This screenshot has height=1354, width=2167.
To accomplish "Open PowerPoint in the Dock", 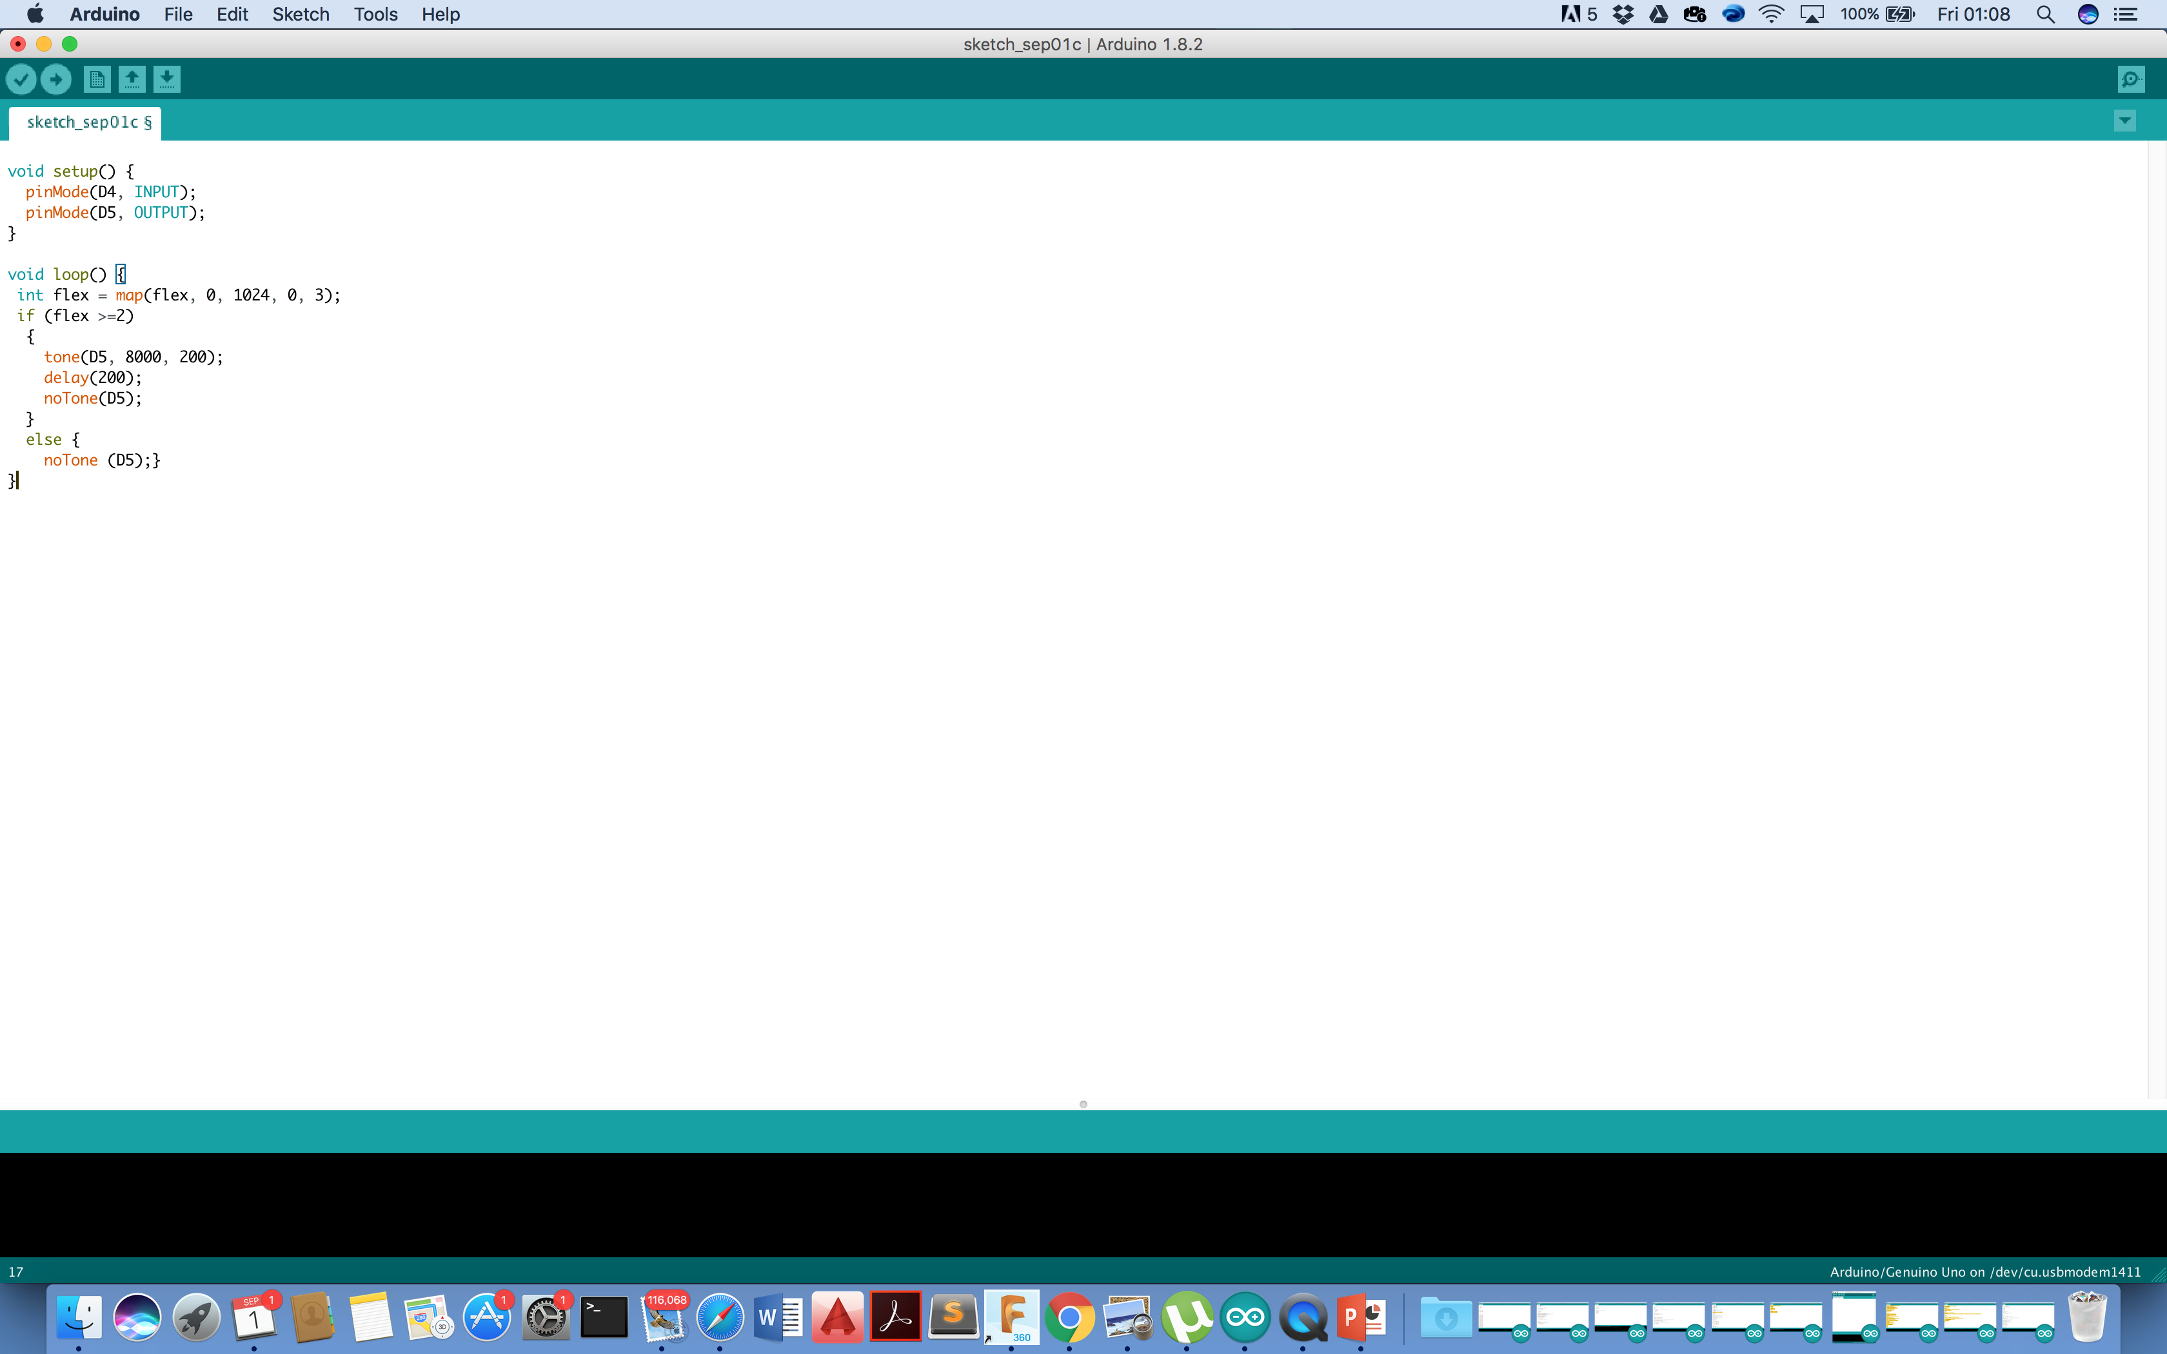I will (1362, 1317).
